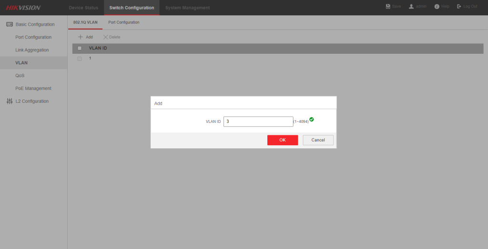
Task: Click the VLAN ID column header
Action: tap(98, 48)
